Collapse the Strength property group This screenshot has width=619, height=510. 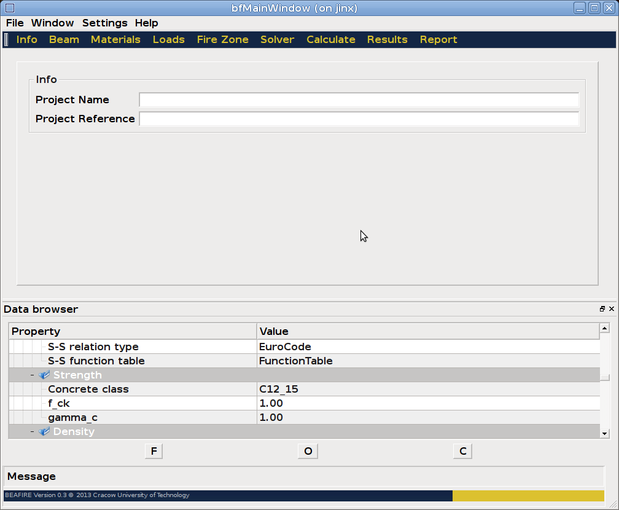click(32, 375)
